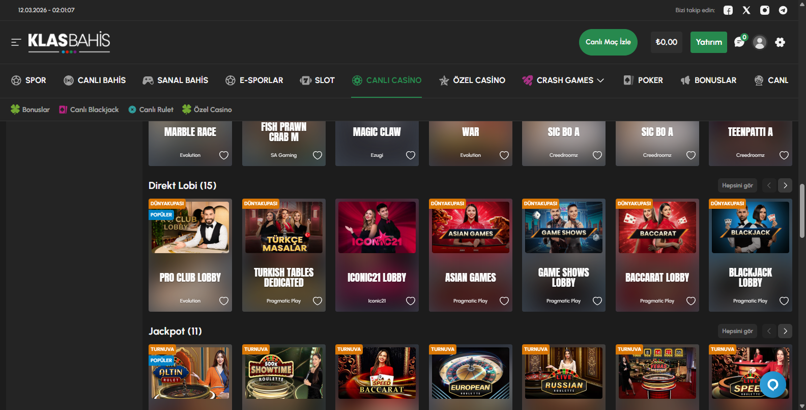Favorite the Iconic21 Lobby game
This screenshot has height=410, width=806.
[x=411, y=301]
